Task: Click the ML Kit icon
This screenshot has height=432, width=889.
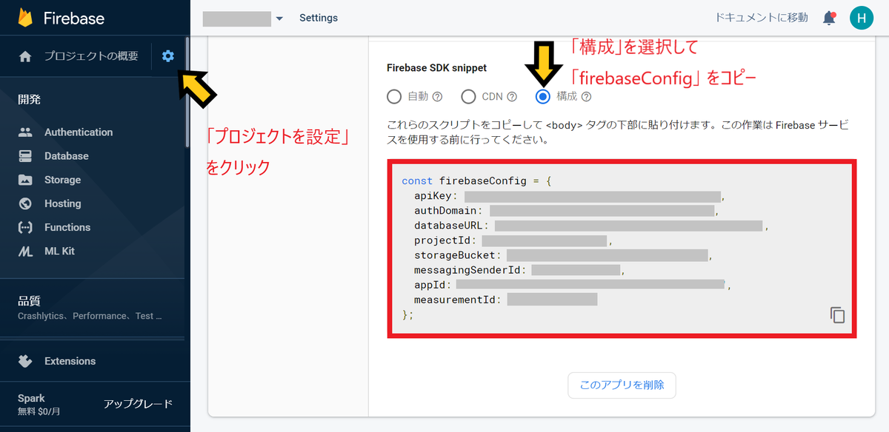Action: (25, 251)
